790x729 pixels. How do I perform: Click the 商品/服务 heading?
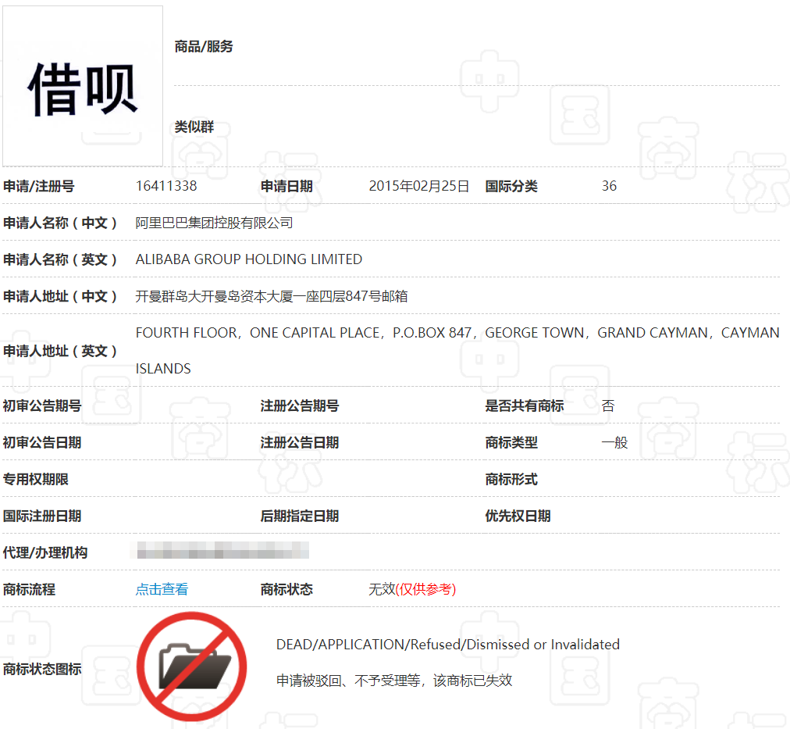pyautogui.click(x=204, y=47)
